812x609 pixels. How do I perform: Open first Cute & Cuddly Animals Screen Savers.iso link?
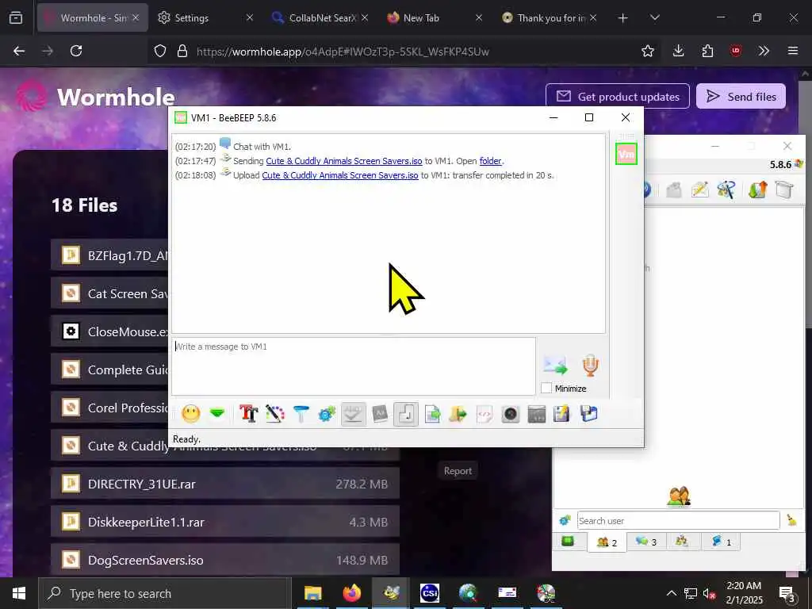[344, 161]
